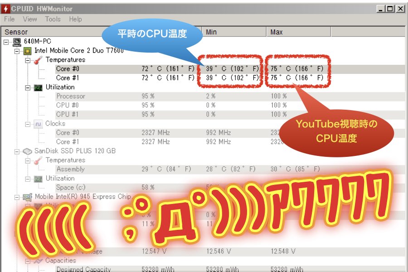Viewport: 408px width, 272px height.
Task: Close the HWMonitor window
Action: [400, 9]
